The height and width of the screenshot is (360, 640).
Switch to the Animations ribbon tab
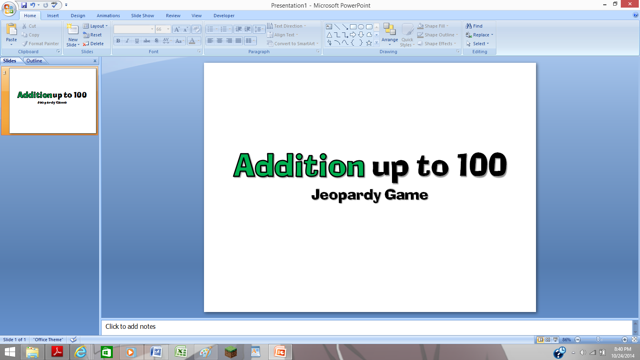(x=108, y=16)
